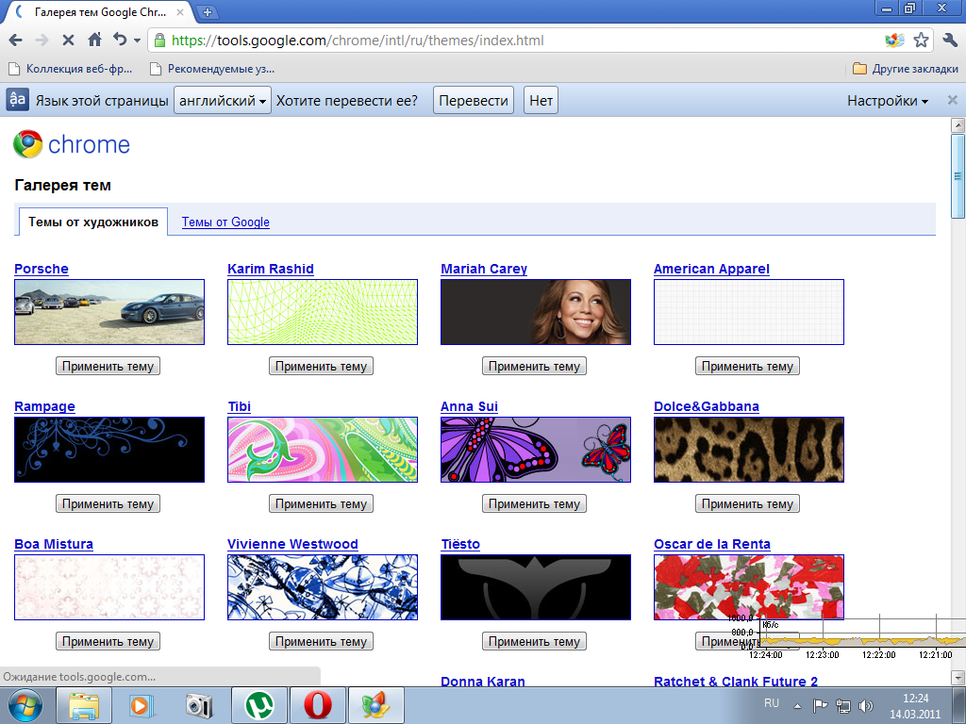
Task: Apply the Dolce&Gabbana theme
Action: (x=747, y=503)
